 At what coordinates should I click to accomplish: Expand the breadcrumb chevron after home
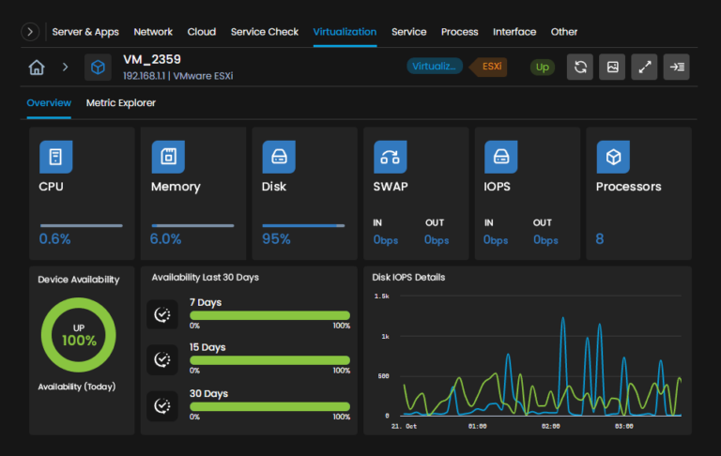coord(66,68)
